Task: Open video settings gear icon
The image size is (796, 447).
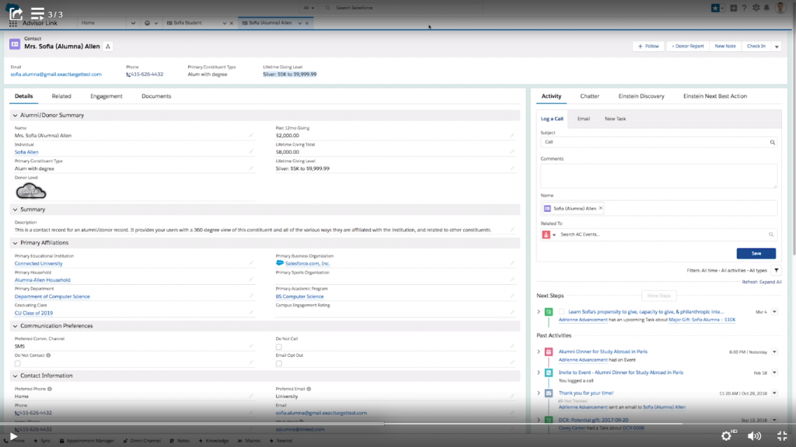Action: point(727,436)
